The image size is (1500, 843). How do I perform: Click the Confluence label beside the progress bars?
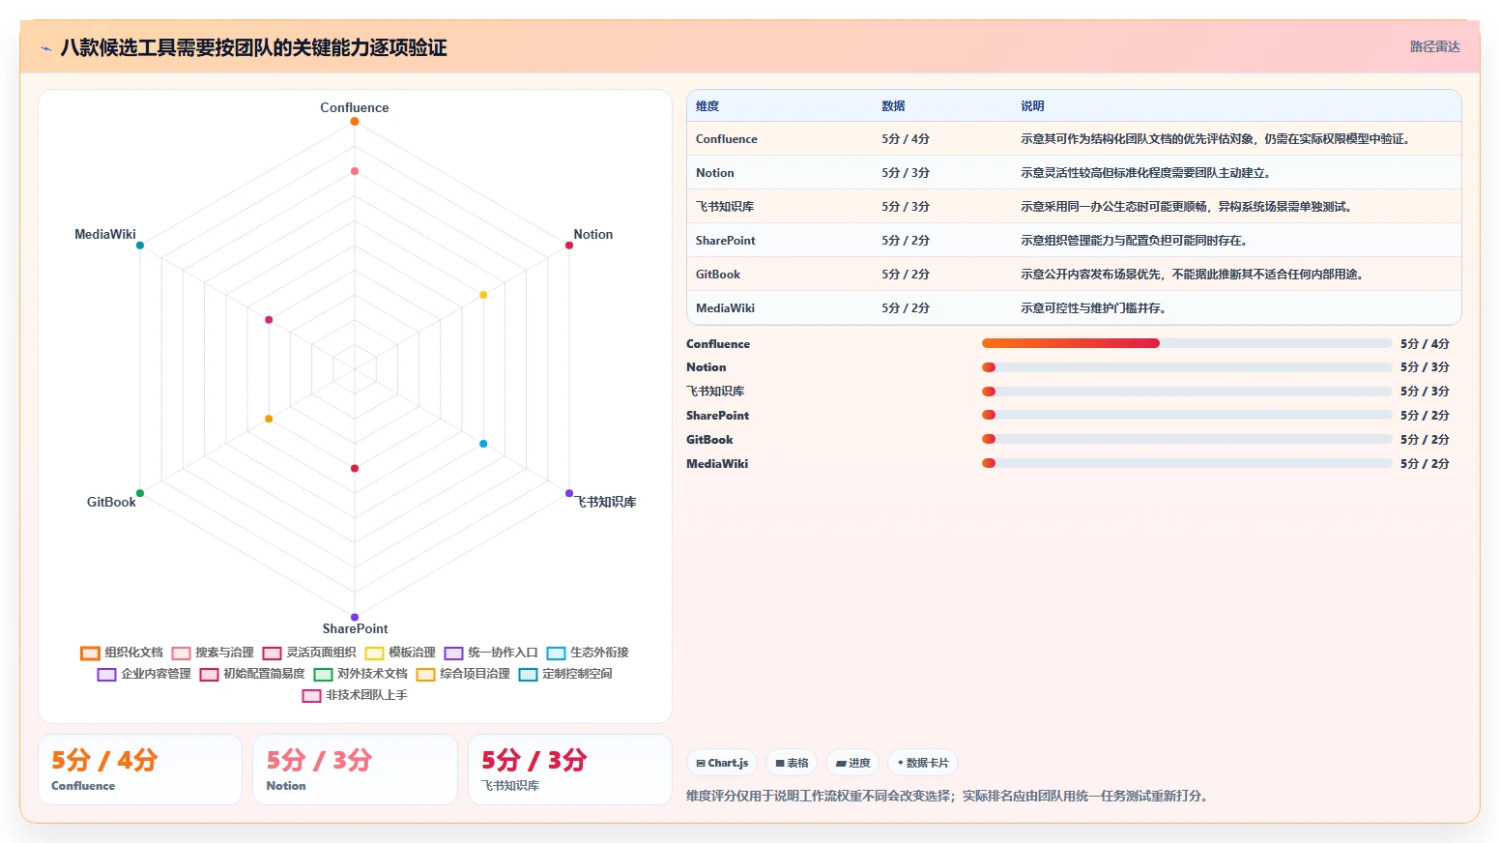[718, 344]
